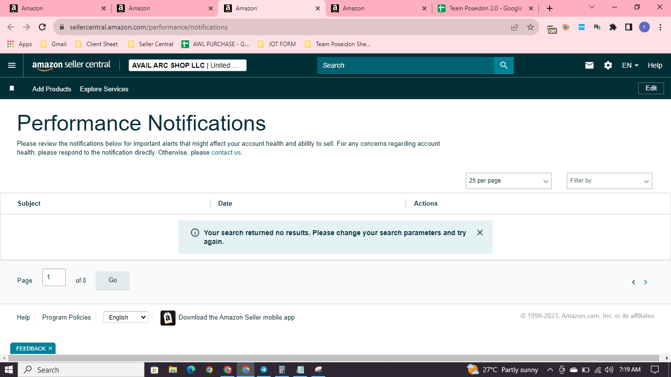Click the info icon in alert
Viewport: 671px width, 377px height.
(195, 233)
